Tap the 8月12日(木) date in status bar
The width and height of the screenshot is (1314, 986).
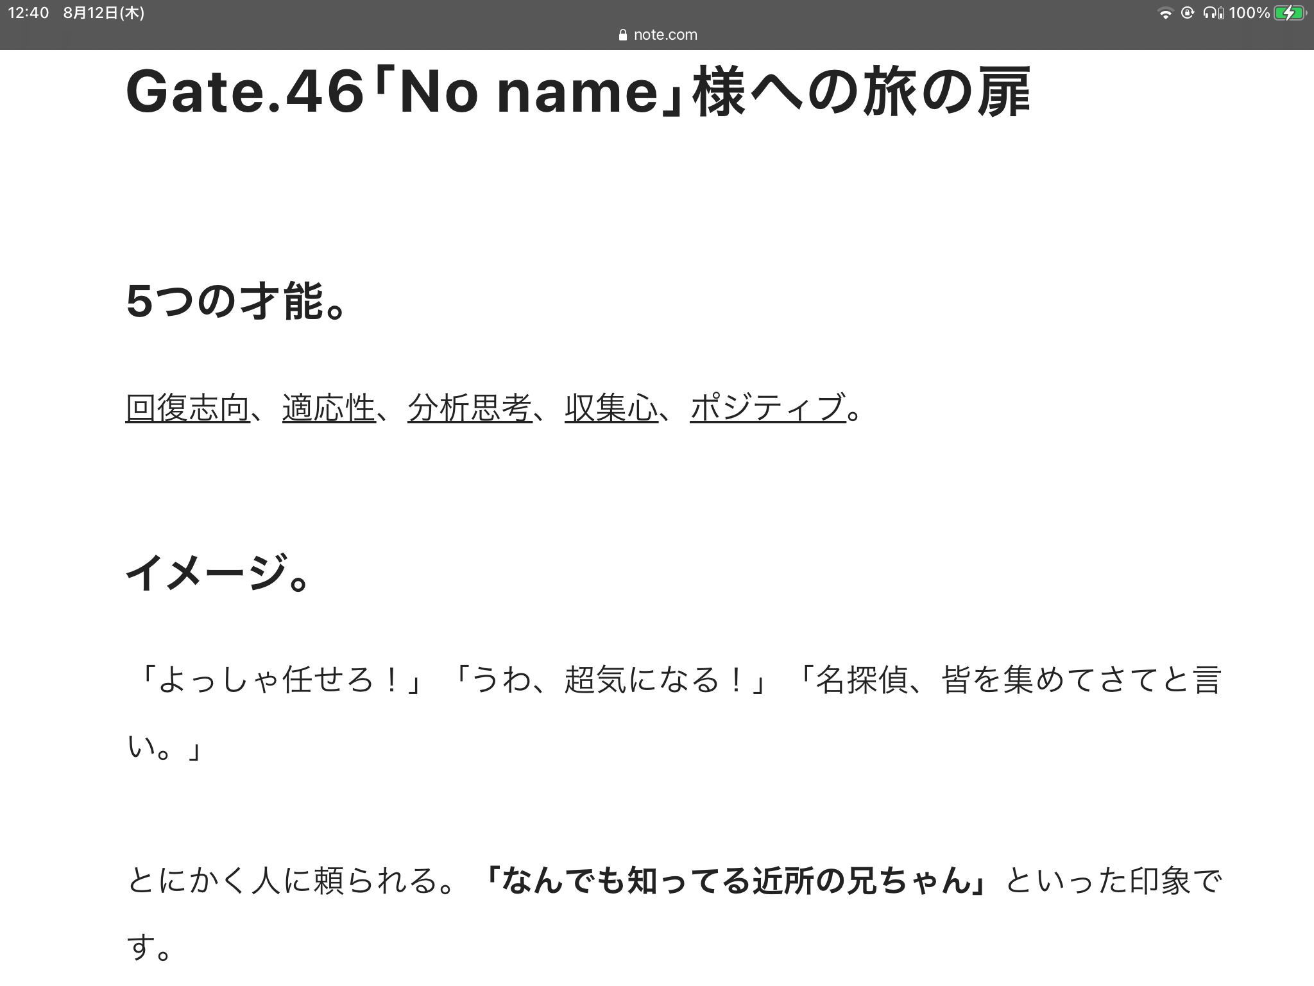pos(103,13)
